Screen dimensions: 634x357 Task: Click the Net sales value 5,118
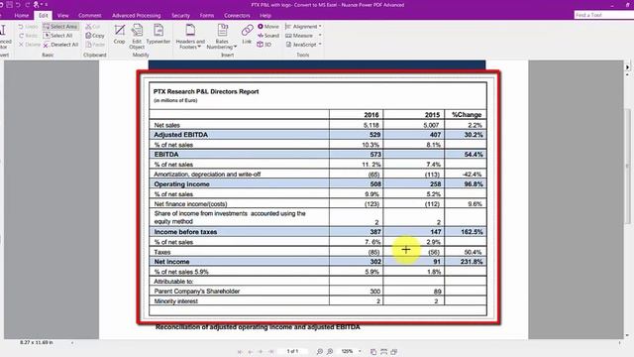(371, 125)
